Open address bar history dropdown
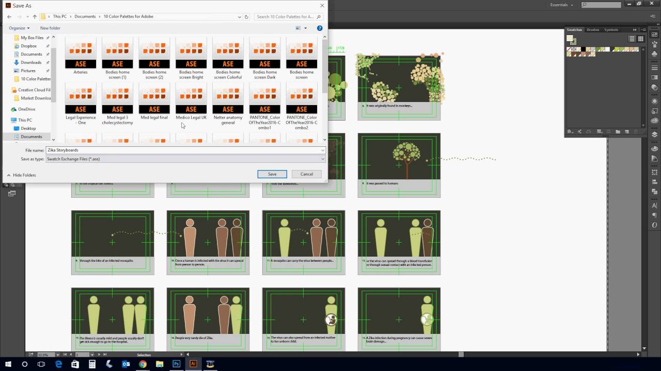Viewport: 661px width, 371px height. pos(240,16)
